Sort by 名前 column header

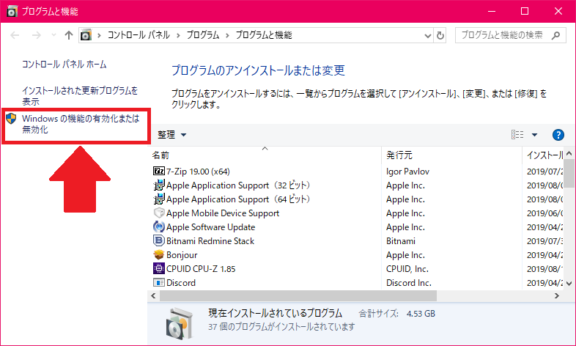[265, 155]
